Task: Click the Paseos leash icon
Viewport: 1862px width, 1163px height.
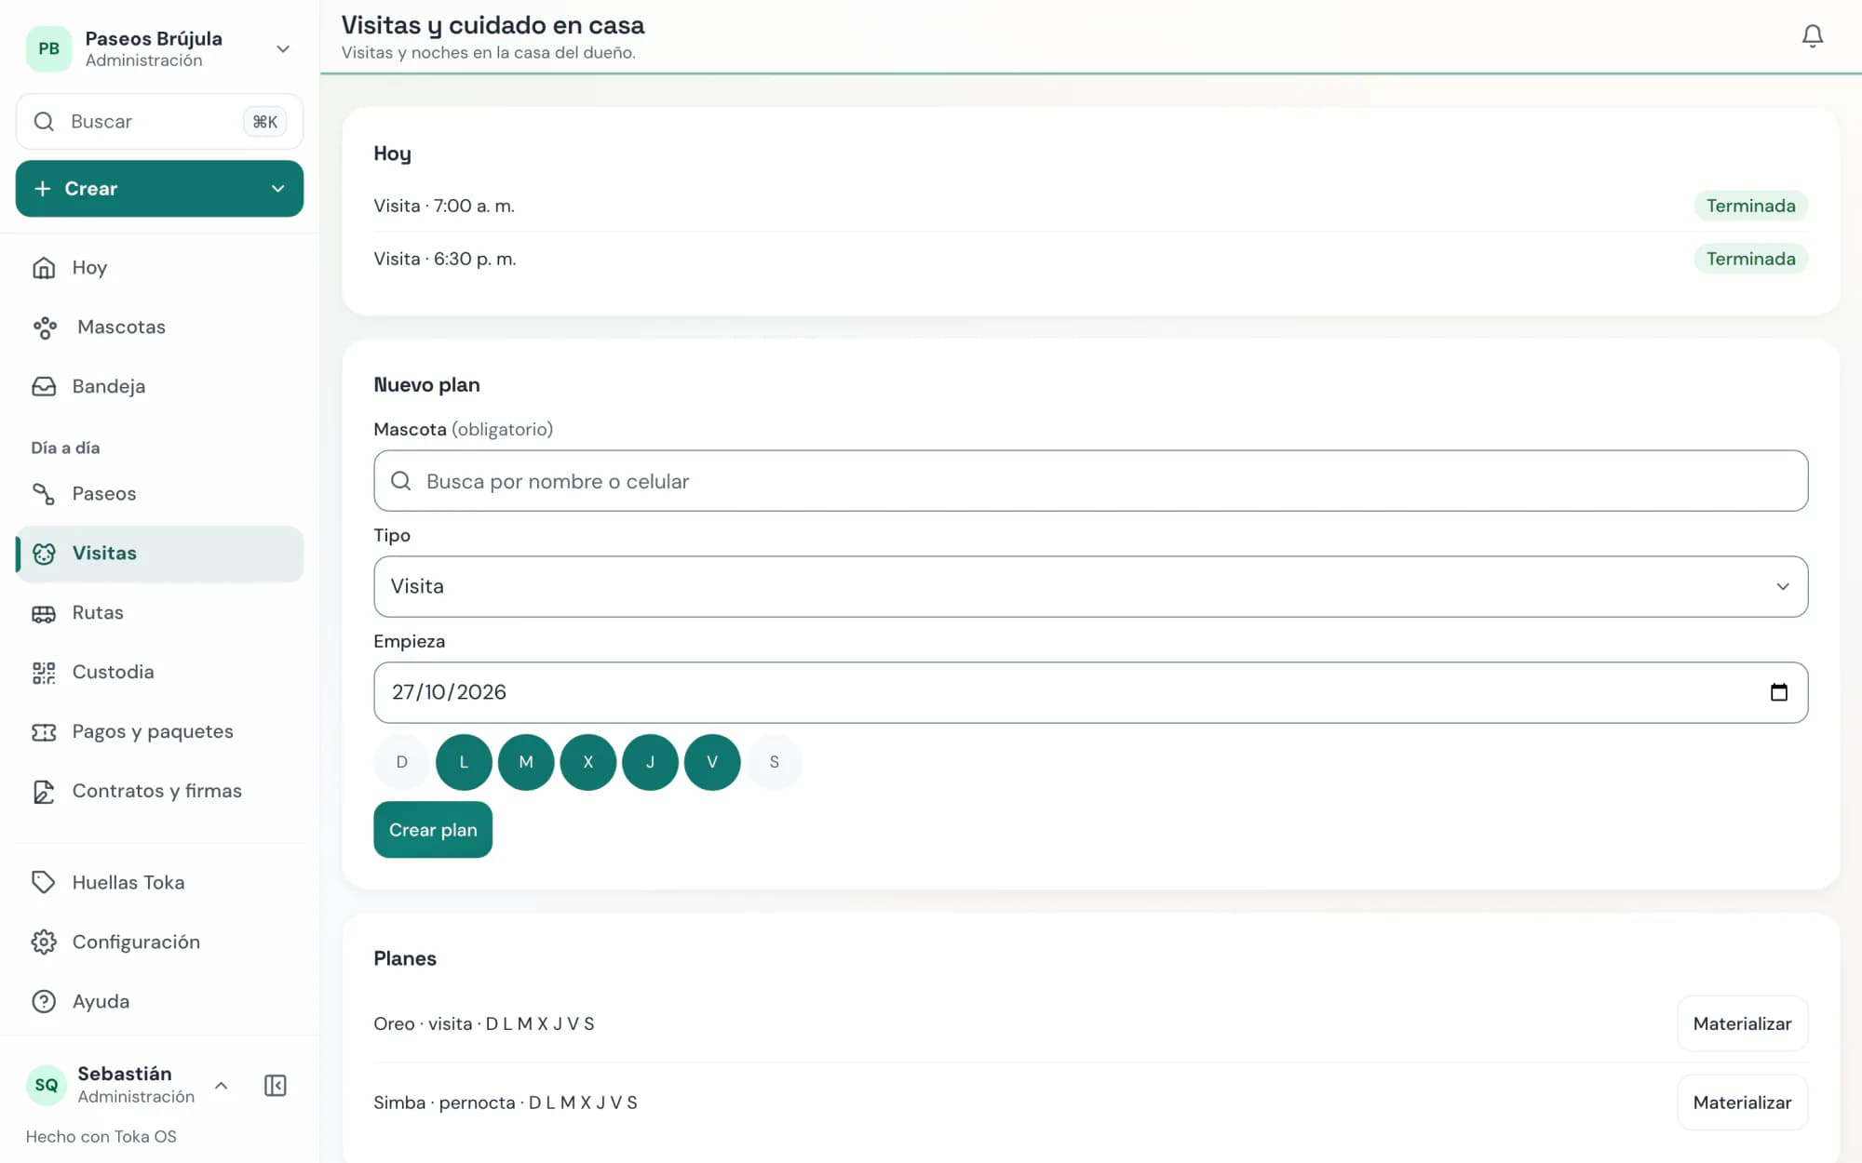Action: pyautogui.click(x=44, y=494)
